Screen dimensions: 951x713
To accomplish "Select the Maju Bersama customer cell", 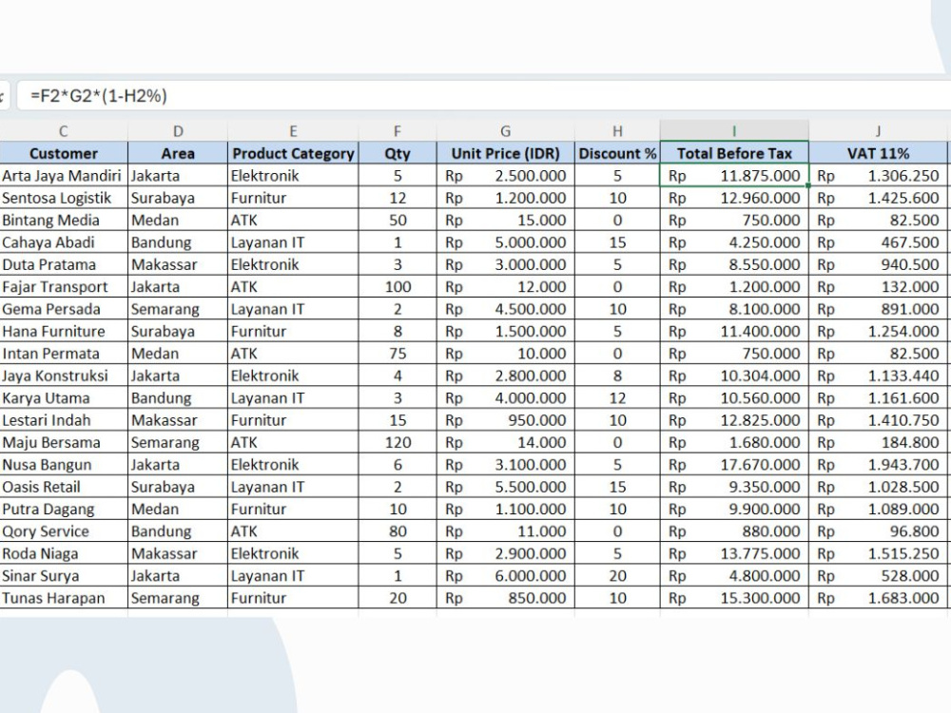I will [x=64, y=443].
